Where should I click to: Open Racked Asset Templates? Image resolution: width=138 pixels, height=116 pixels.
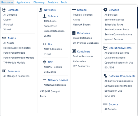tap(17, 48)
